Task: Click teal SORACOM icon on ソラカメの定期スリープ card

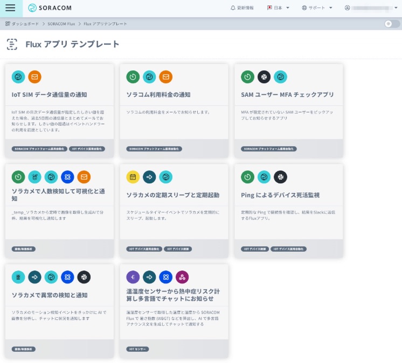Action: (x=165, y=177)
